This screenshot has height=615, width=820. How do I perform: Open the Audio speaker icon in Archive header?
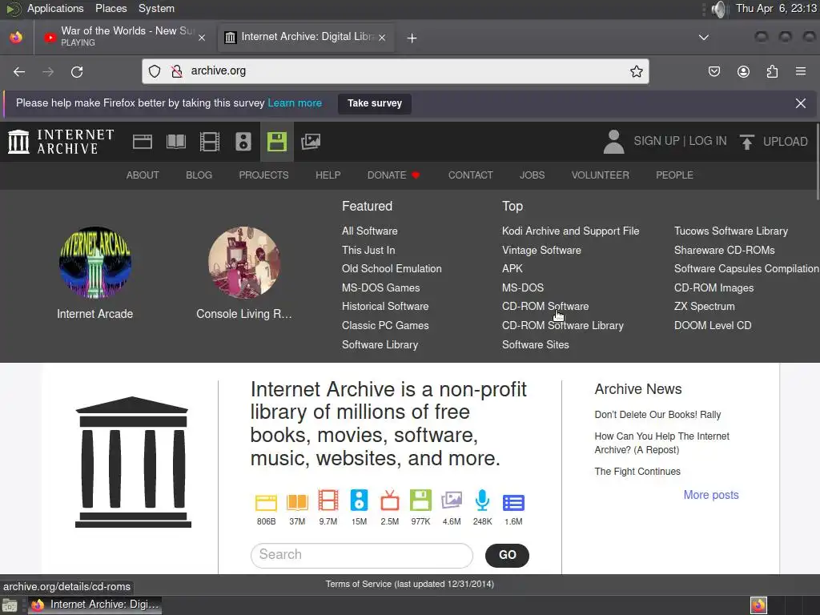coord(243,142)
